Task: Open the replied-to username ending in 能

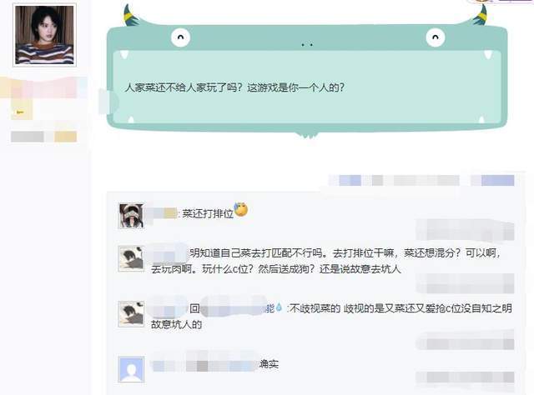Action: point(237,308)
